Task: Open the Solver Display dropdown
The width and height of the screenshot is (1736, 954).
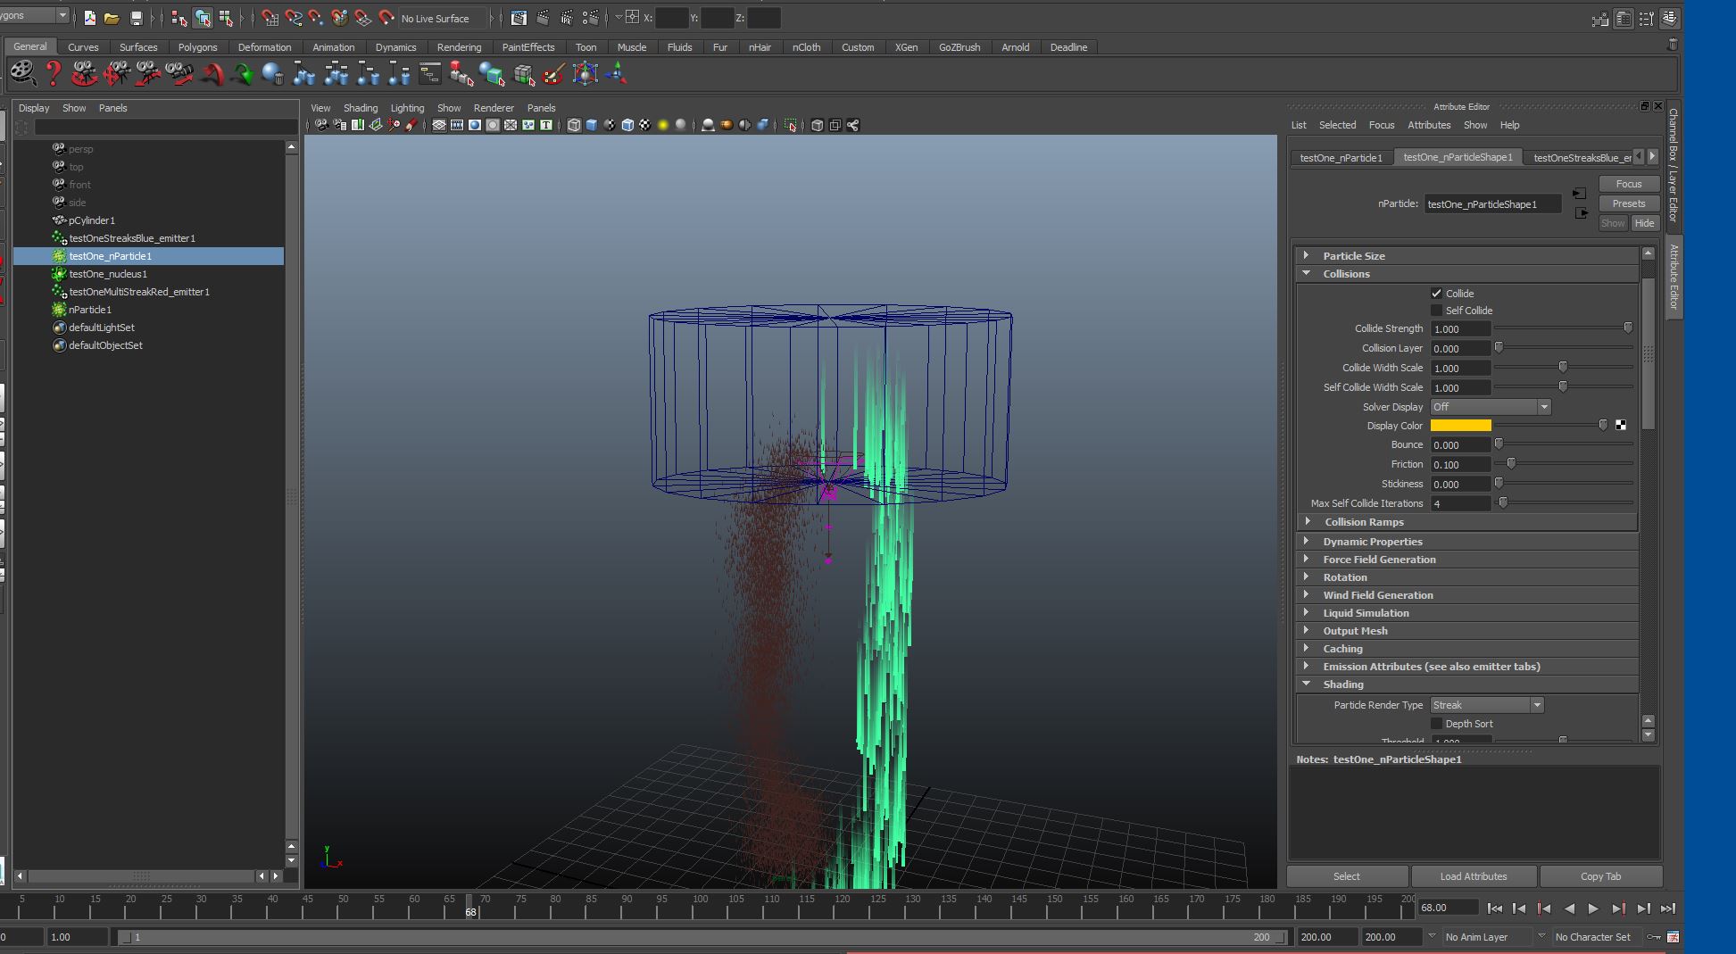Action: tap(1490, 407)
